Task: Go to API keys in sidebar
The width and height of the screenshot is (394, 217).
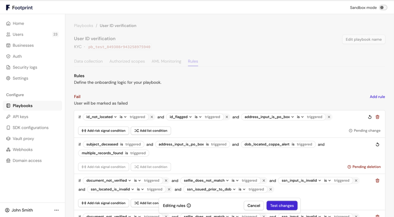Action: (20, 117)
